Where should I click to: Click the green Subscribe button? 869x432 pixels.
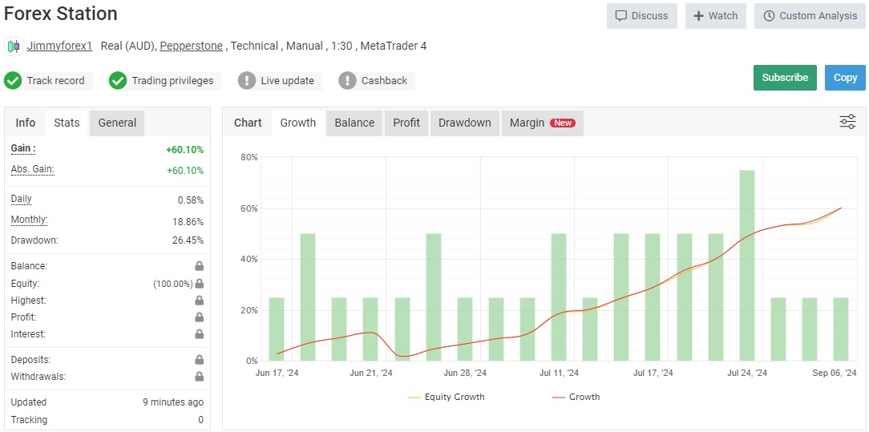785,78
